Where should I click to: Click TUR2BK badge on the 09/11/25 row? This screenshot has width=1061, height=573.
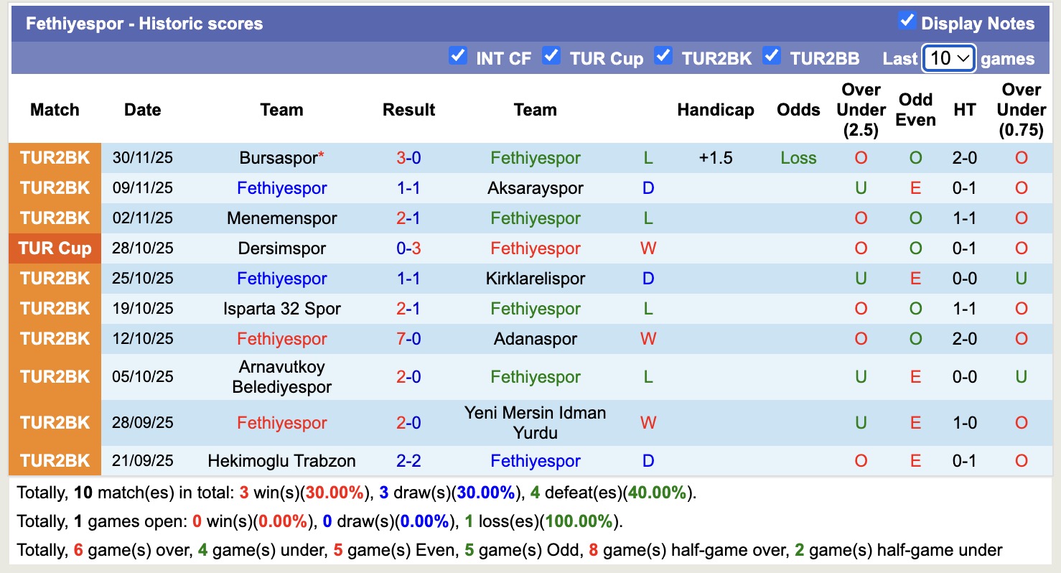point(54,188)
